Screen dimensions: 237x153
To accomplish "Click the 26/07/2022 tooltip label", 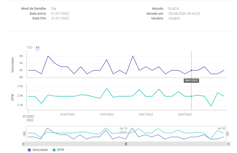I will (191, 81).
